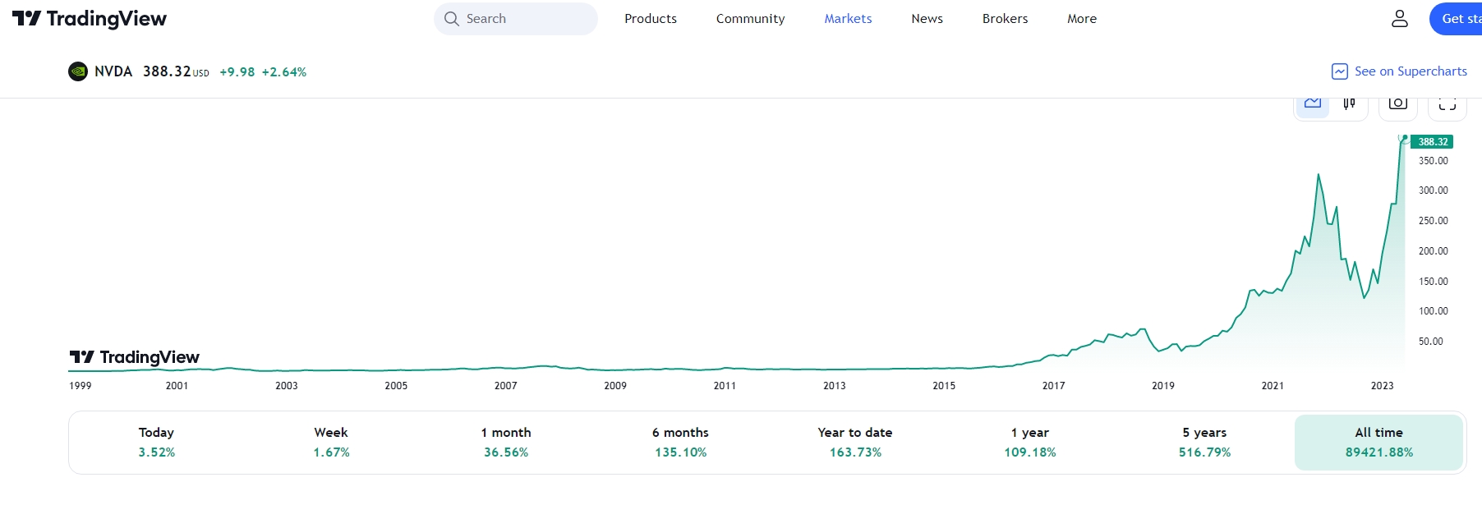The image size is (1482, 505).
Task: Expand the More menu
Action: point(1082,19)
